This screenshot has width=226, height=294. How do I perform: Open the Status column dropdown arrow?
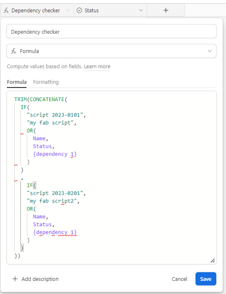141,10
